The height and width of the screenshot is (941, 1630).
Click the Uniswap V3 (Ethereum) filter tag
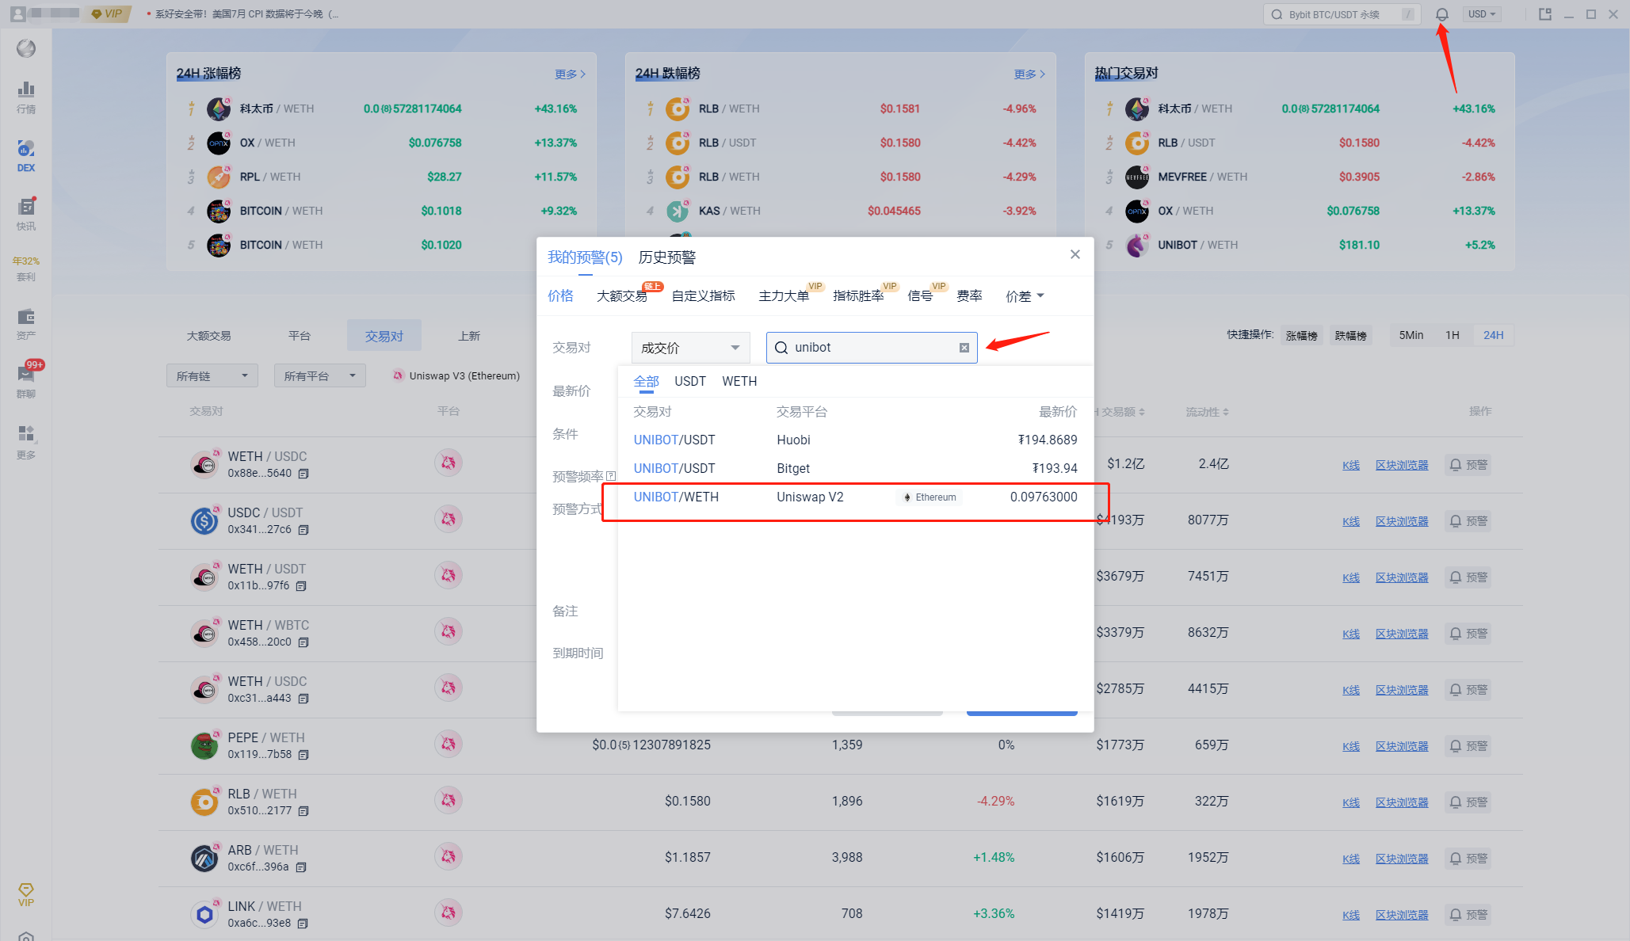[456, 375]
